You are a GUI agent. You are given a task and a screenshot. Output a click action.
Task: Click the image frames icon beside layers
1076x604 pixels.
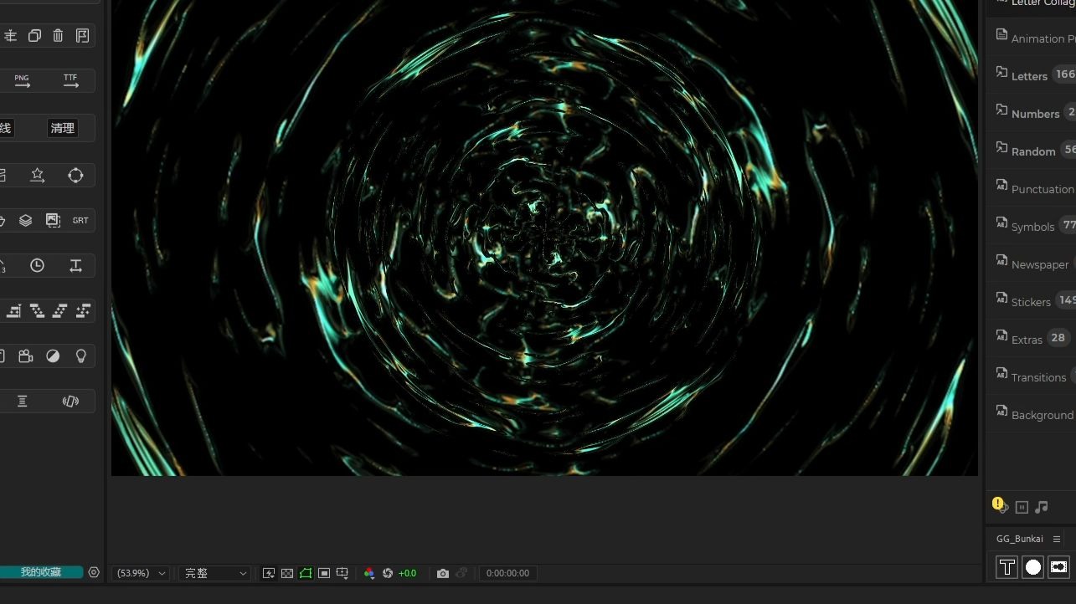(x=53, y=220)
